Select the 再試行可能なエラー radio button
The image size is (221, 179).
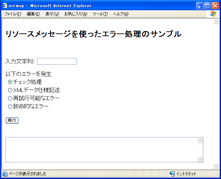click(x=10, y=99)
